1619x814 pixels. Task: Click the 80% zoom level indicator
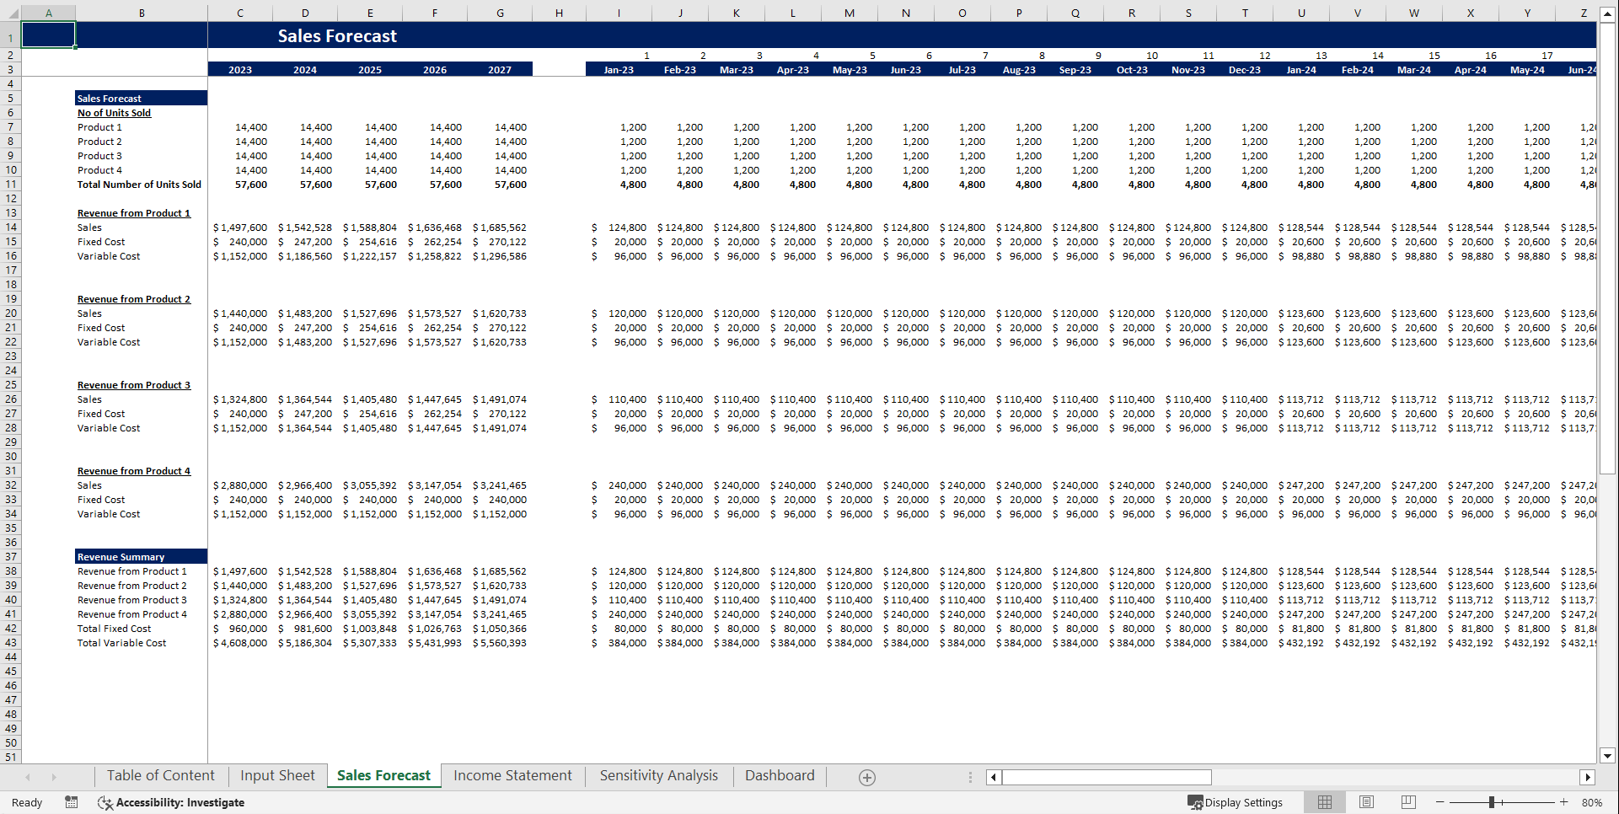1591,802
